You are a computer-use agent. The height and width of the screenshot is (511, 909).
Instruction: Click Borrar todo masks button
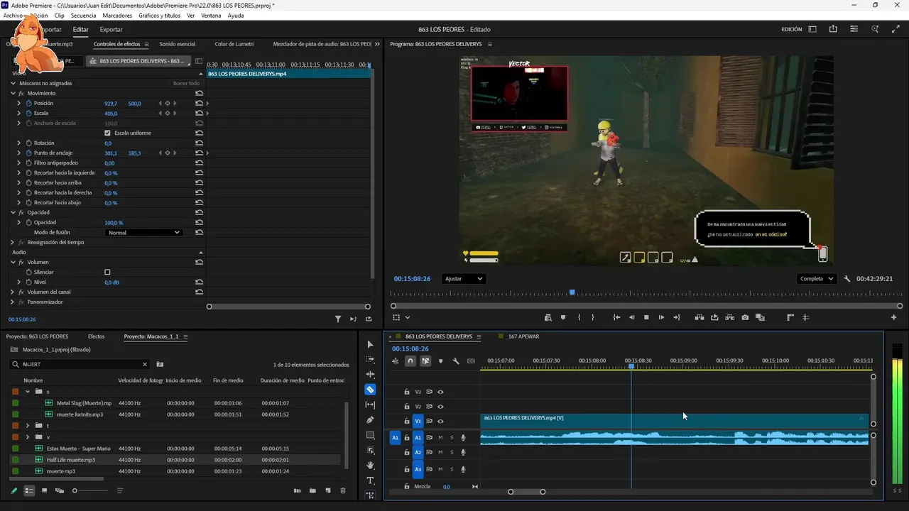pos(186,84)
